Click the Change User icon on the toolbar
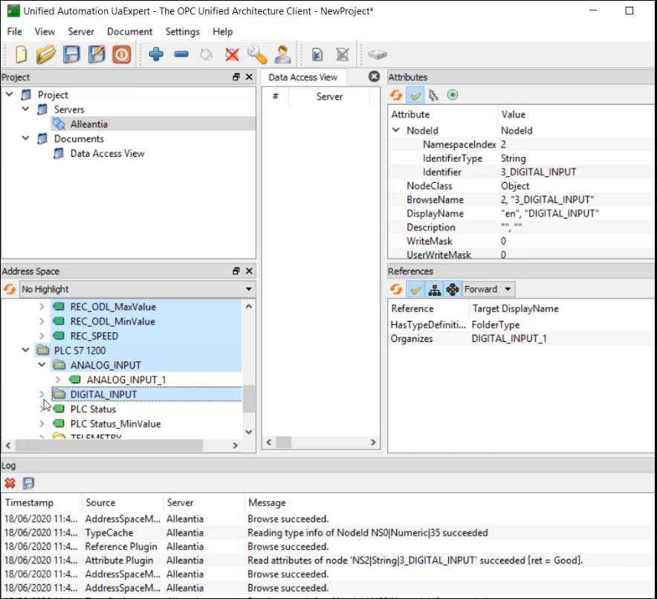The image size is (657, 599). click(282, 54)
